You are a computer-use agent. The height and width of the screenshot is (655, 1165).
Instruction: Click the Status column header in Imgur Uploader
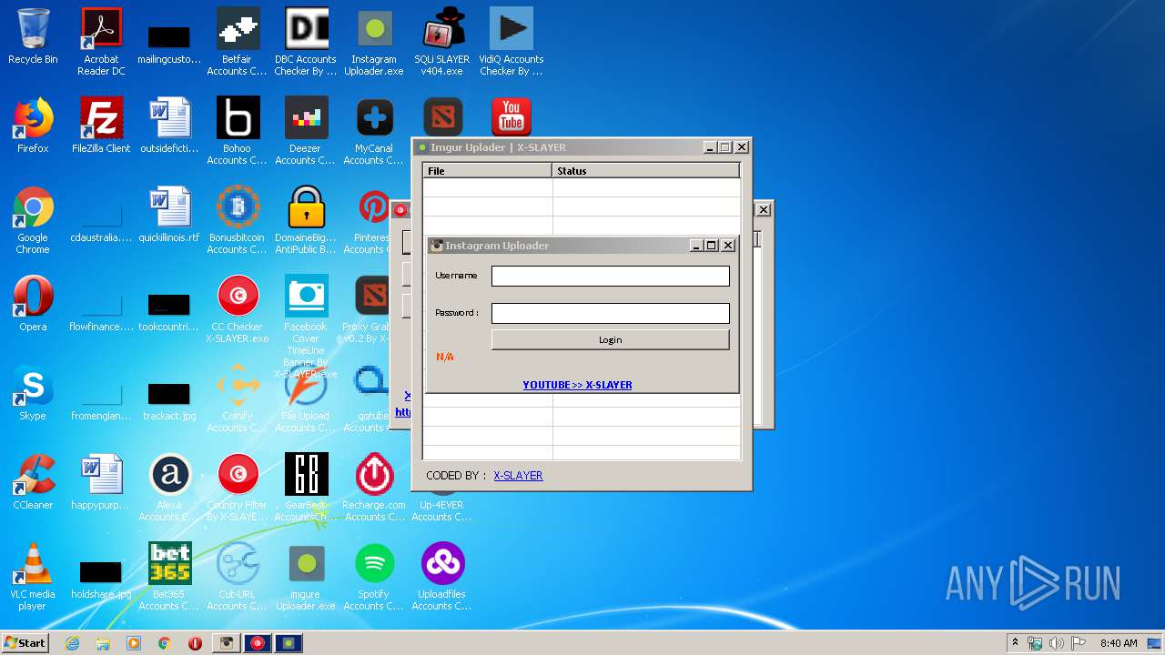[646, 170]
